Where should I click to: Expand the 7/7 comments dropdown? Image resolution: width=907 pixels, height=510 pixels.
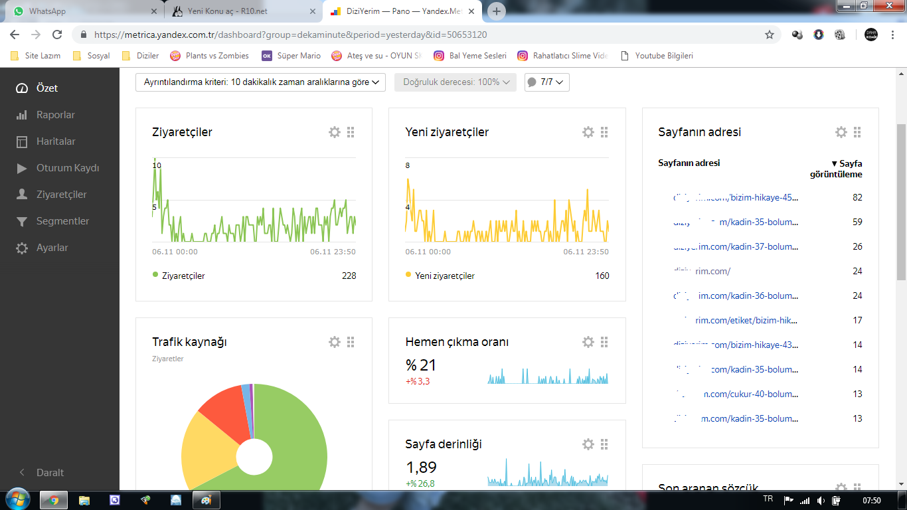coord(546,82)
